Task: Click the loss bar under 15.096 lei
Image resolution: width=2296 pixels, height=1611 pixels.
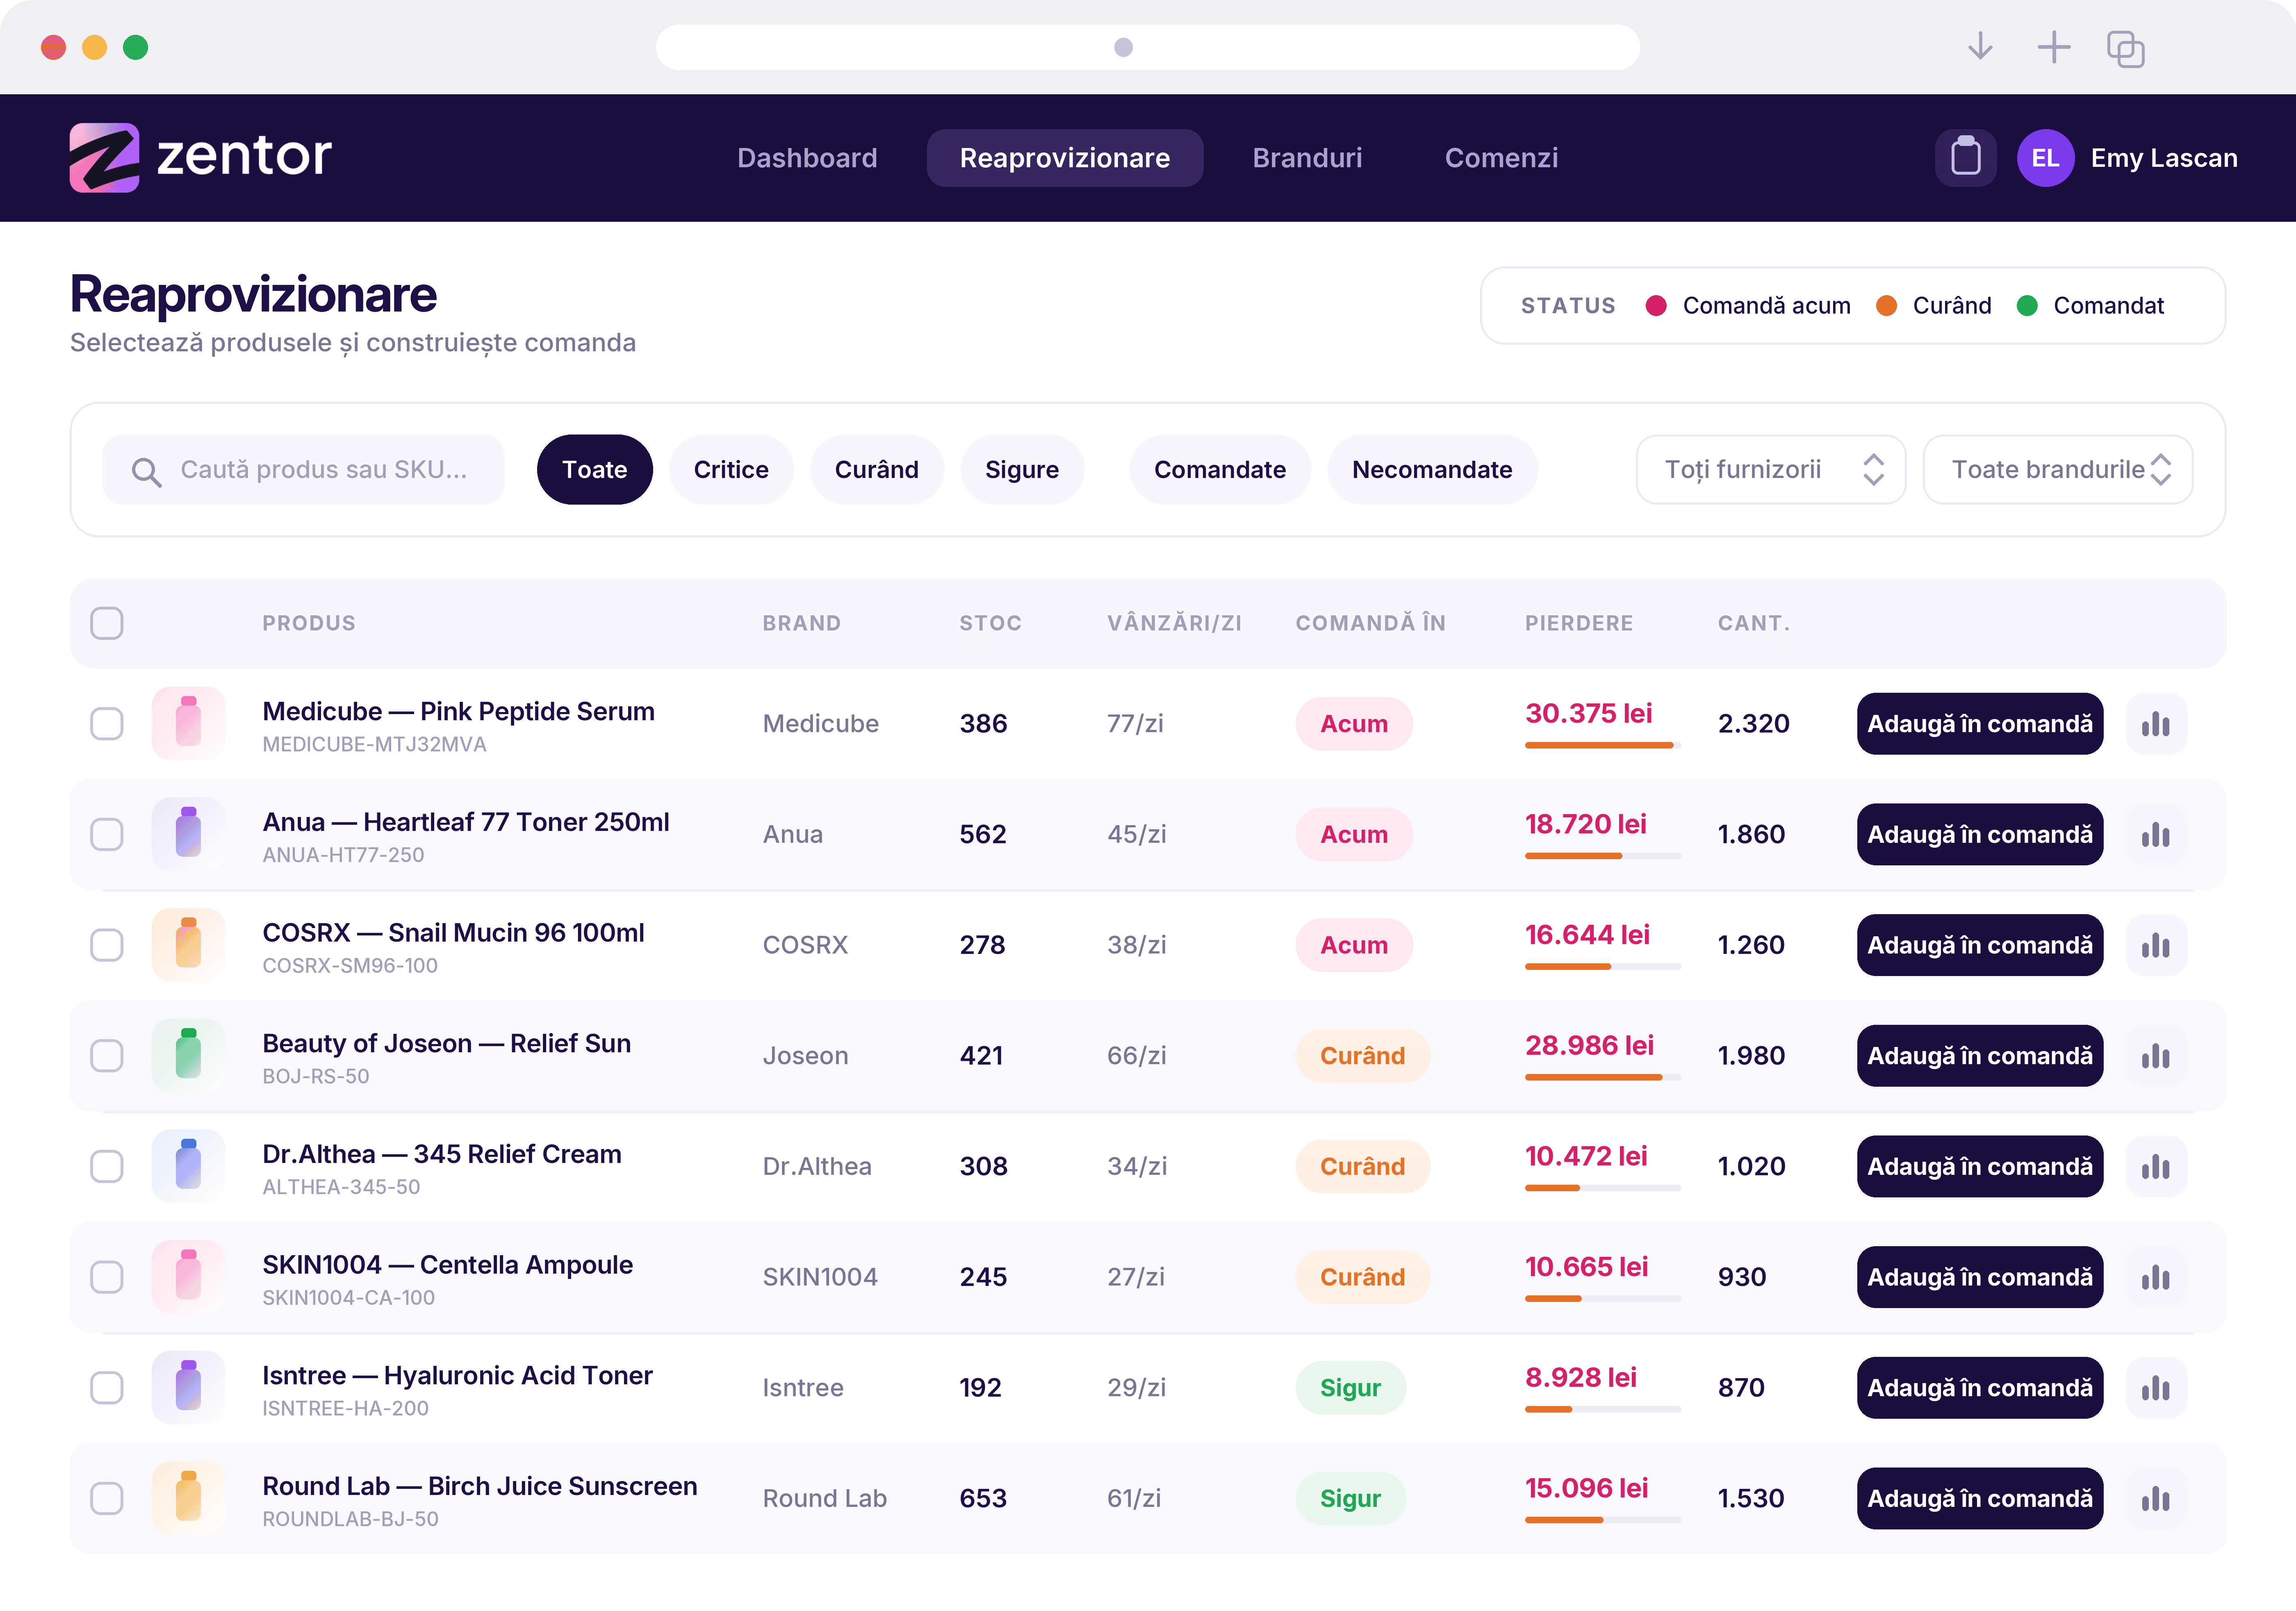Action: (1603, 1521)
